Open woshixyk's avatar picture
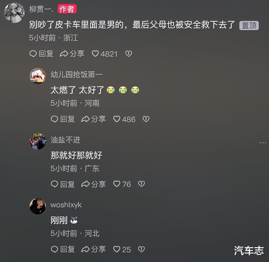Image resolution: width=269 pixels, height=262 pixels. coord(38,206)
